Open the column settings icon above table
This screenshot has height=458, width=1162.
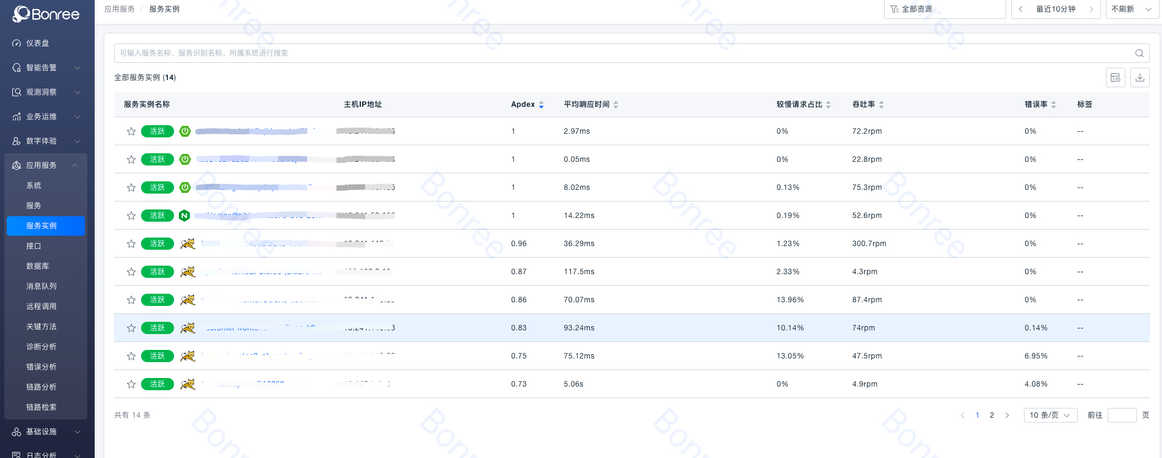click(x=1115, y=78)
